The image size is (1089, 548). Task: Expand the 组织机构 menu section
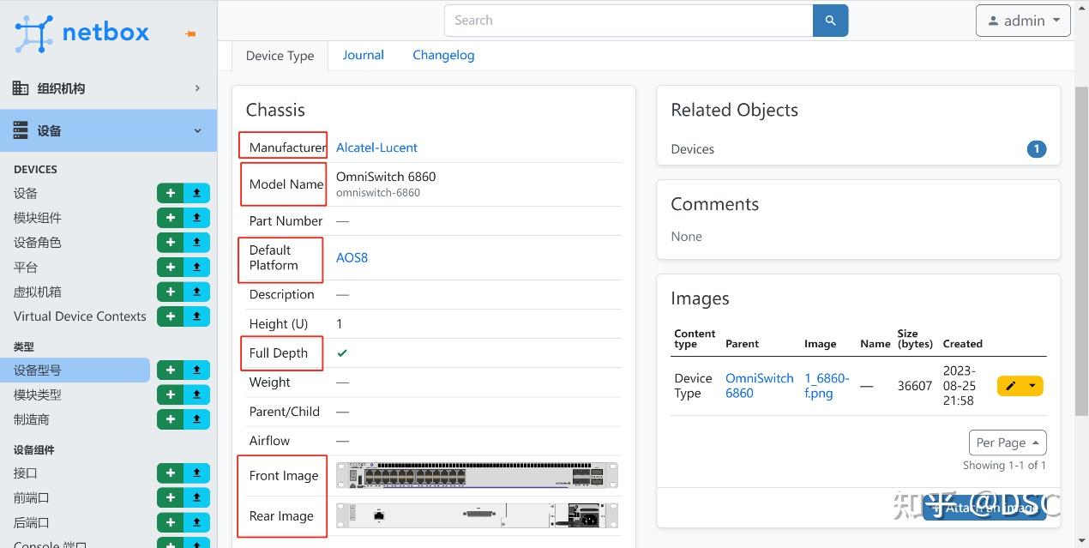(x=108, y=88)
